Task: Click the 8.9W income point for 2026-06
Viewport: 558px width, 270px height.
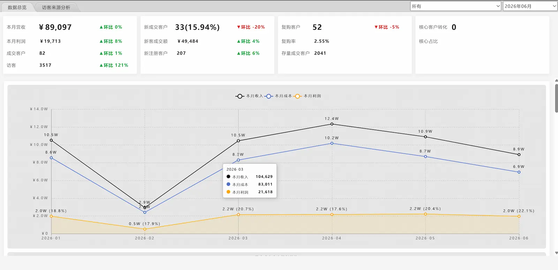Action: (519, 154)
